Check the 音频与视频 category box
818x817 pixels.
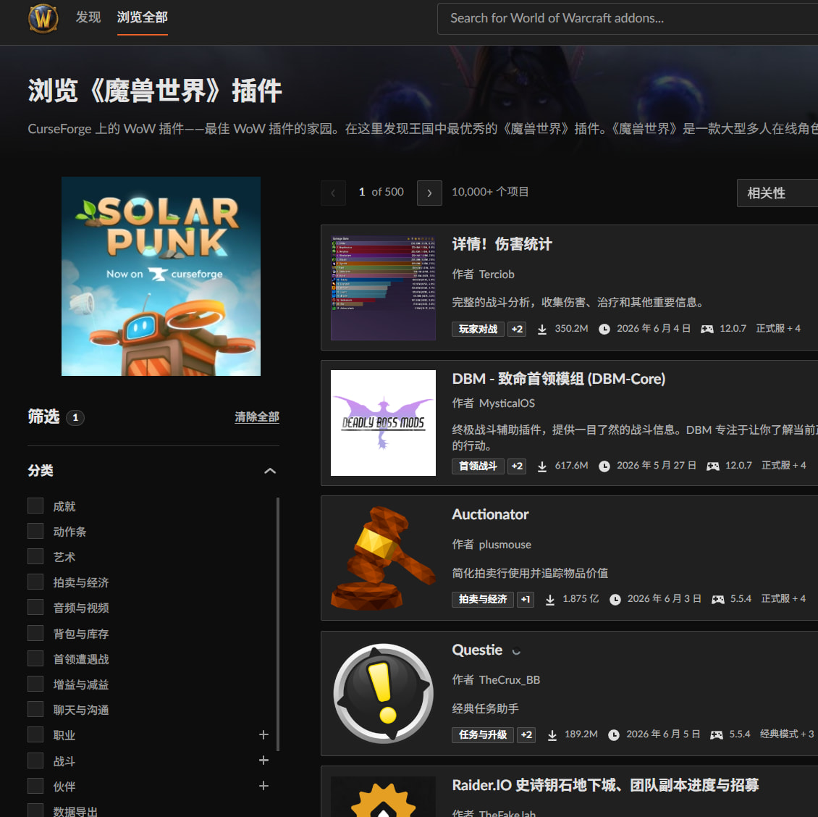point(35,607)
